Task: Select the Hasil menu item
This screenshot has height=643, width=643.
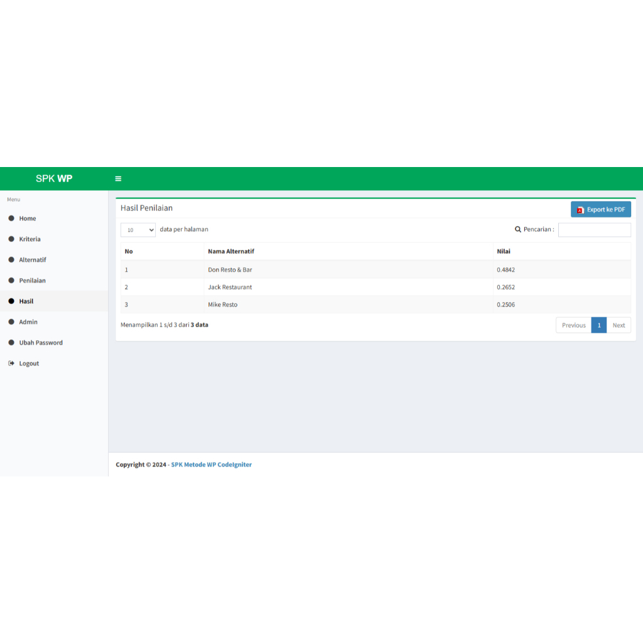Action: (54, 301)
